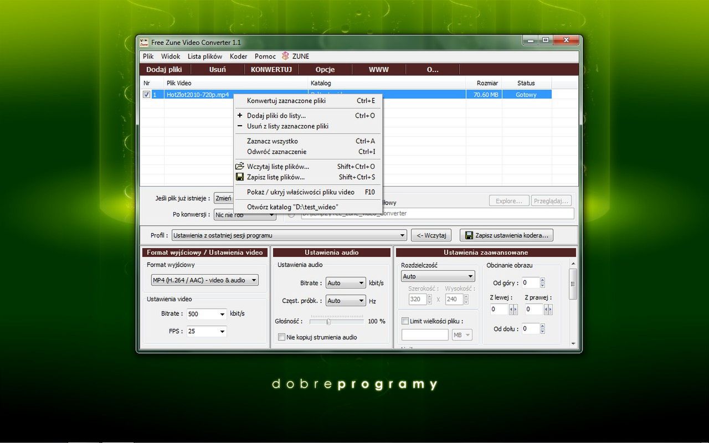Click the Plik Video column header
709x443 pixels.
(x=236, y=83)
